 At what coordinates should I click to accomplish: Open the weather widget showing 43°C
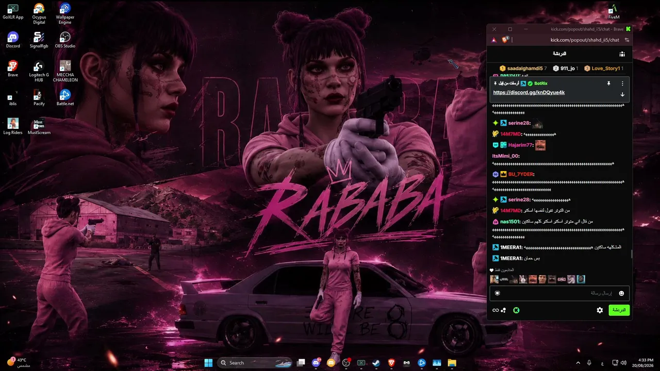(x=20, y=363)
